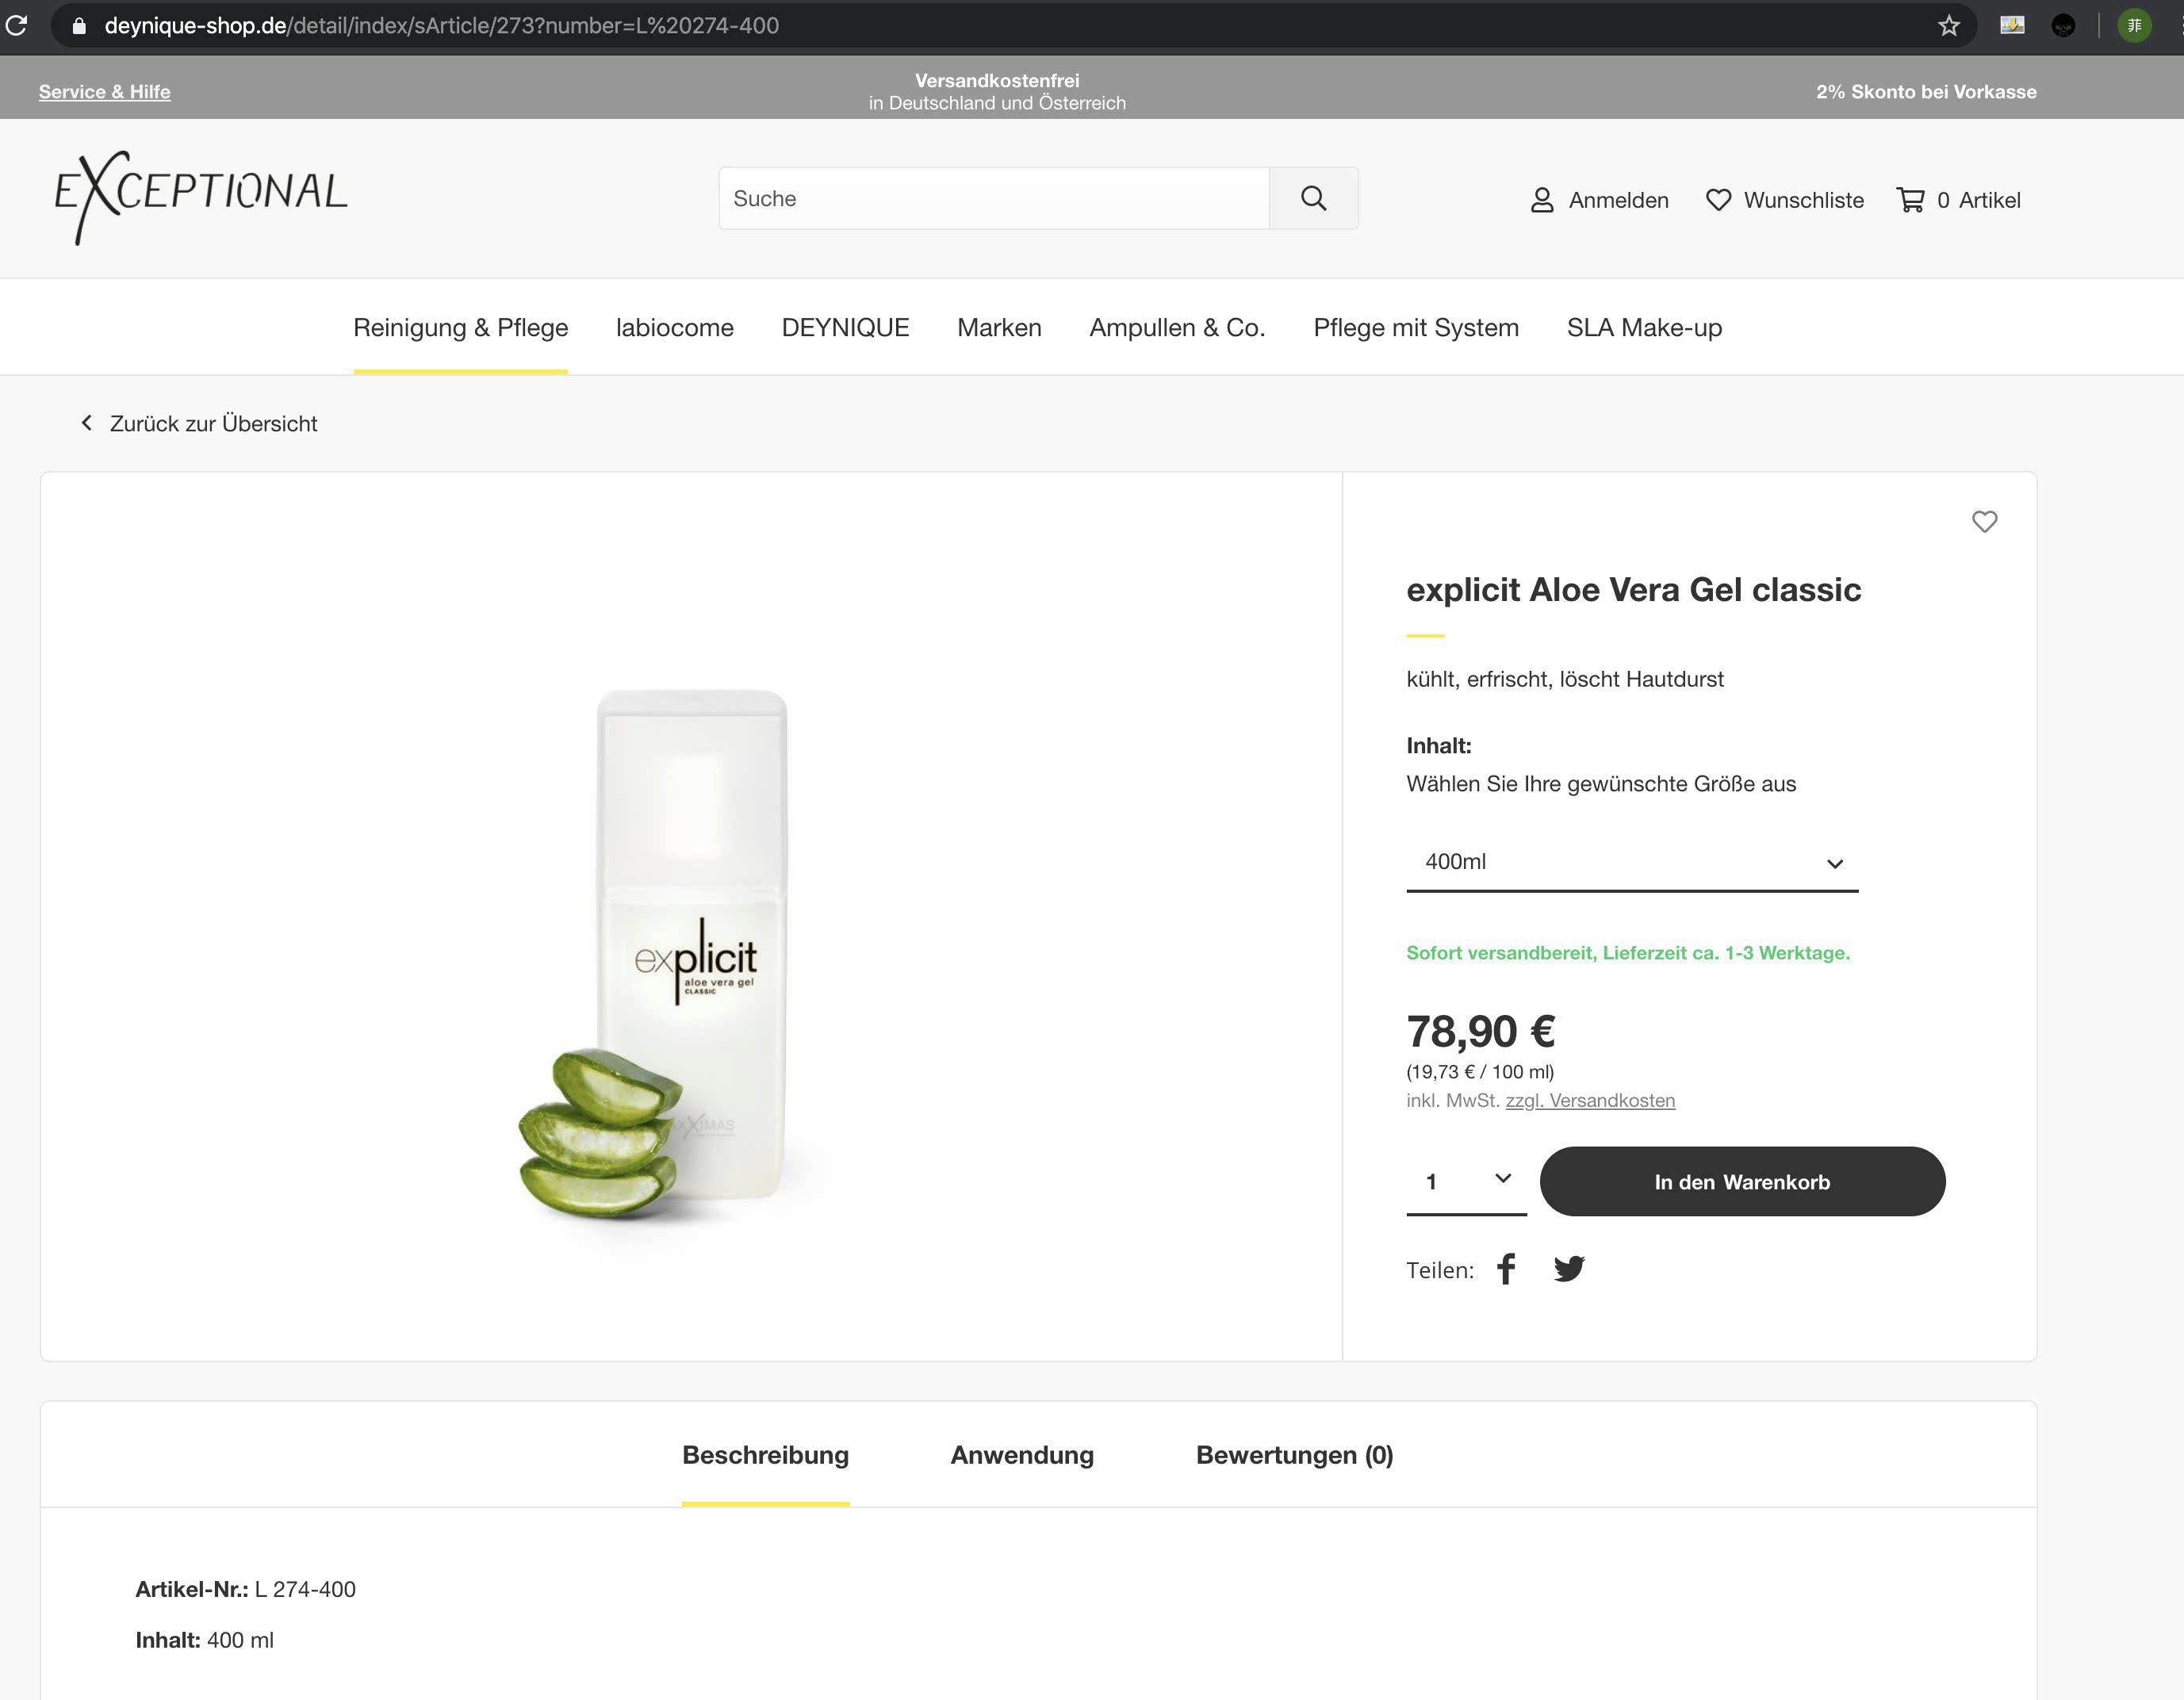Share product on Facebook
2184x1700 pixels.
[x=1506, y=1269]
